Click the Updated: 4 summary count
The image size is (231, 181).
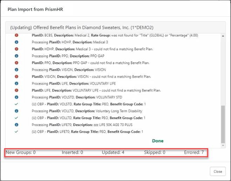pos(113,152)
